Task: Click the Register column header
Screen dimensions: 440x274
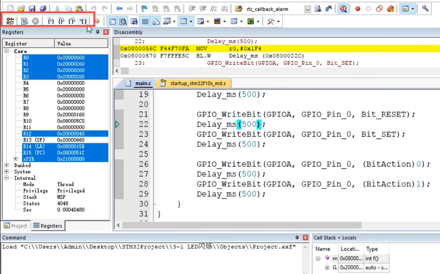Action: (x=29, y=43)
